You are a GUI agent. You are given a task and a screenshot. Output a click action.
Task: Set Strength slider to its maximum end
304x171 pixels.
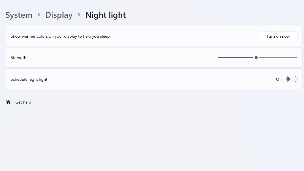(x=297, y=58)
